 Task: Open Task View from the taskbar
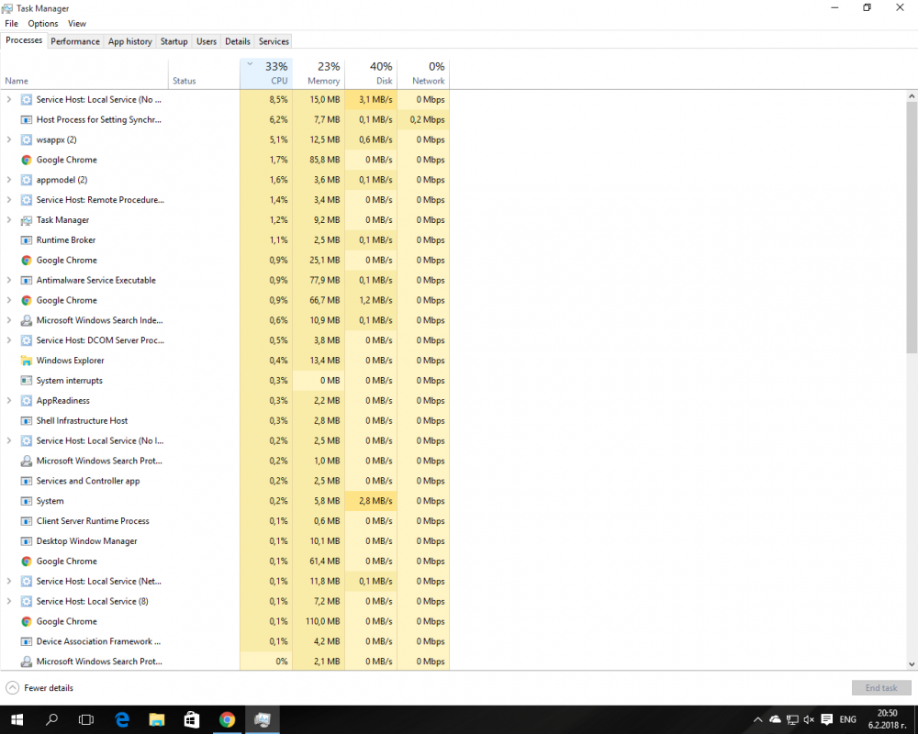(x=86, y=719)
